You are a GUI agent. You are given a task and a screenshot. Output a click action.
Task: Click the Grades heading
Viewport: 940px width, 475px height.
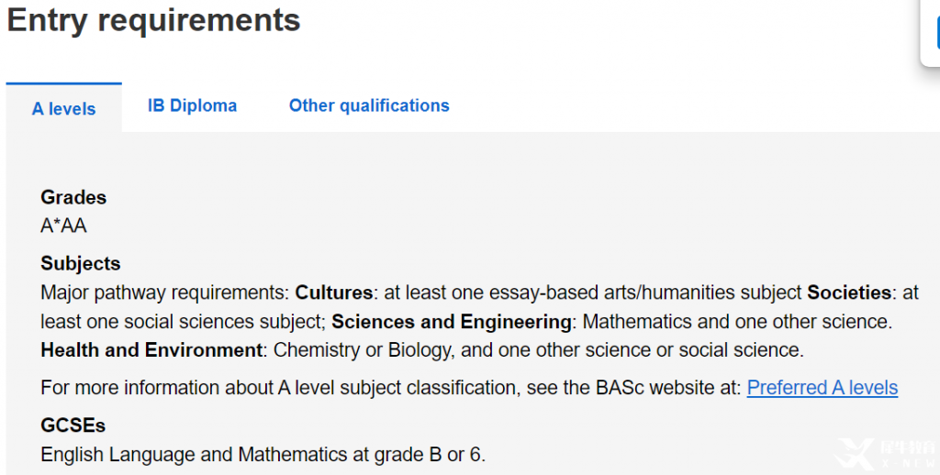(x=73, y=197)
